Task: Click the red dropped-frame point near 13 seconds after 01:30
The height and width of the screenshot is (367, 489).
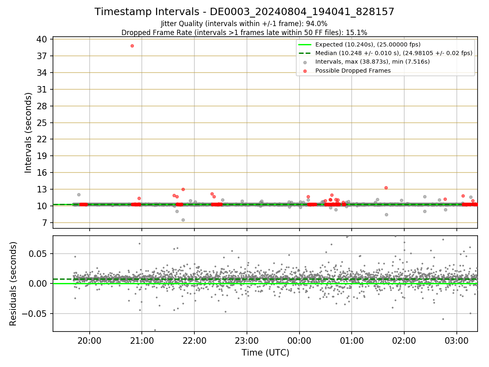Action: click(x=386, y=188)
